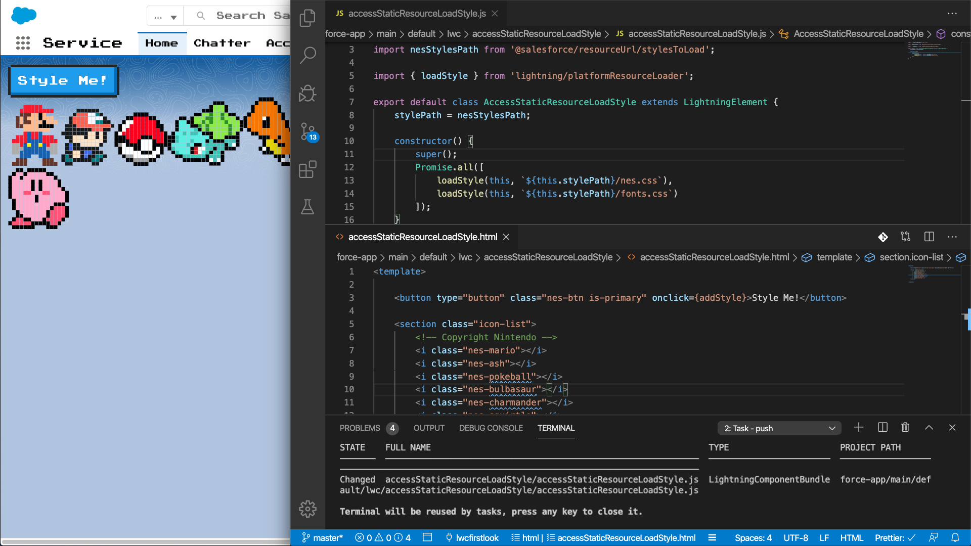Open the Manage gear menu
Screen dimensions: 971x546
307,509
